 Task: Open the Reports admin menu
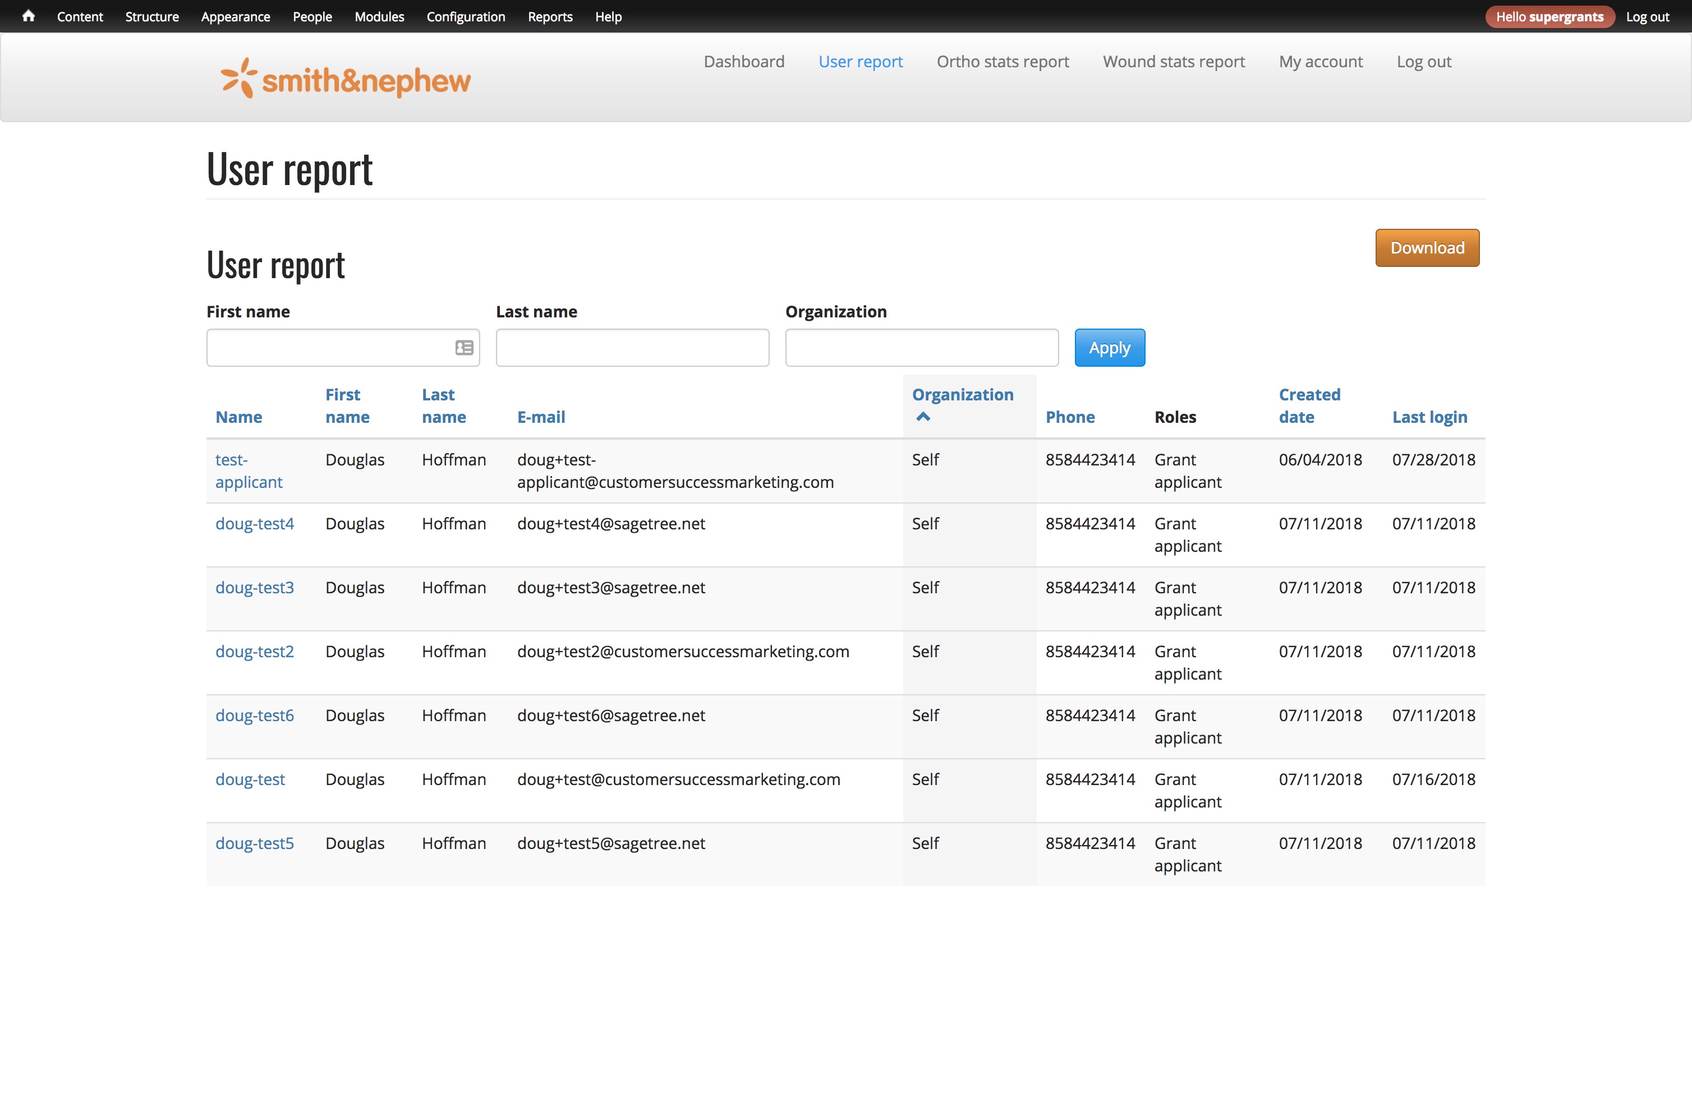(550, 16)
